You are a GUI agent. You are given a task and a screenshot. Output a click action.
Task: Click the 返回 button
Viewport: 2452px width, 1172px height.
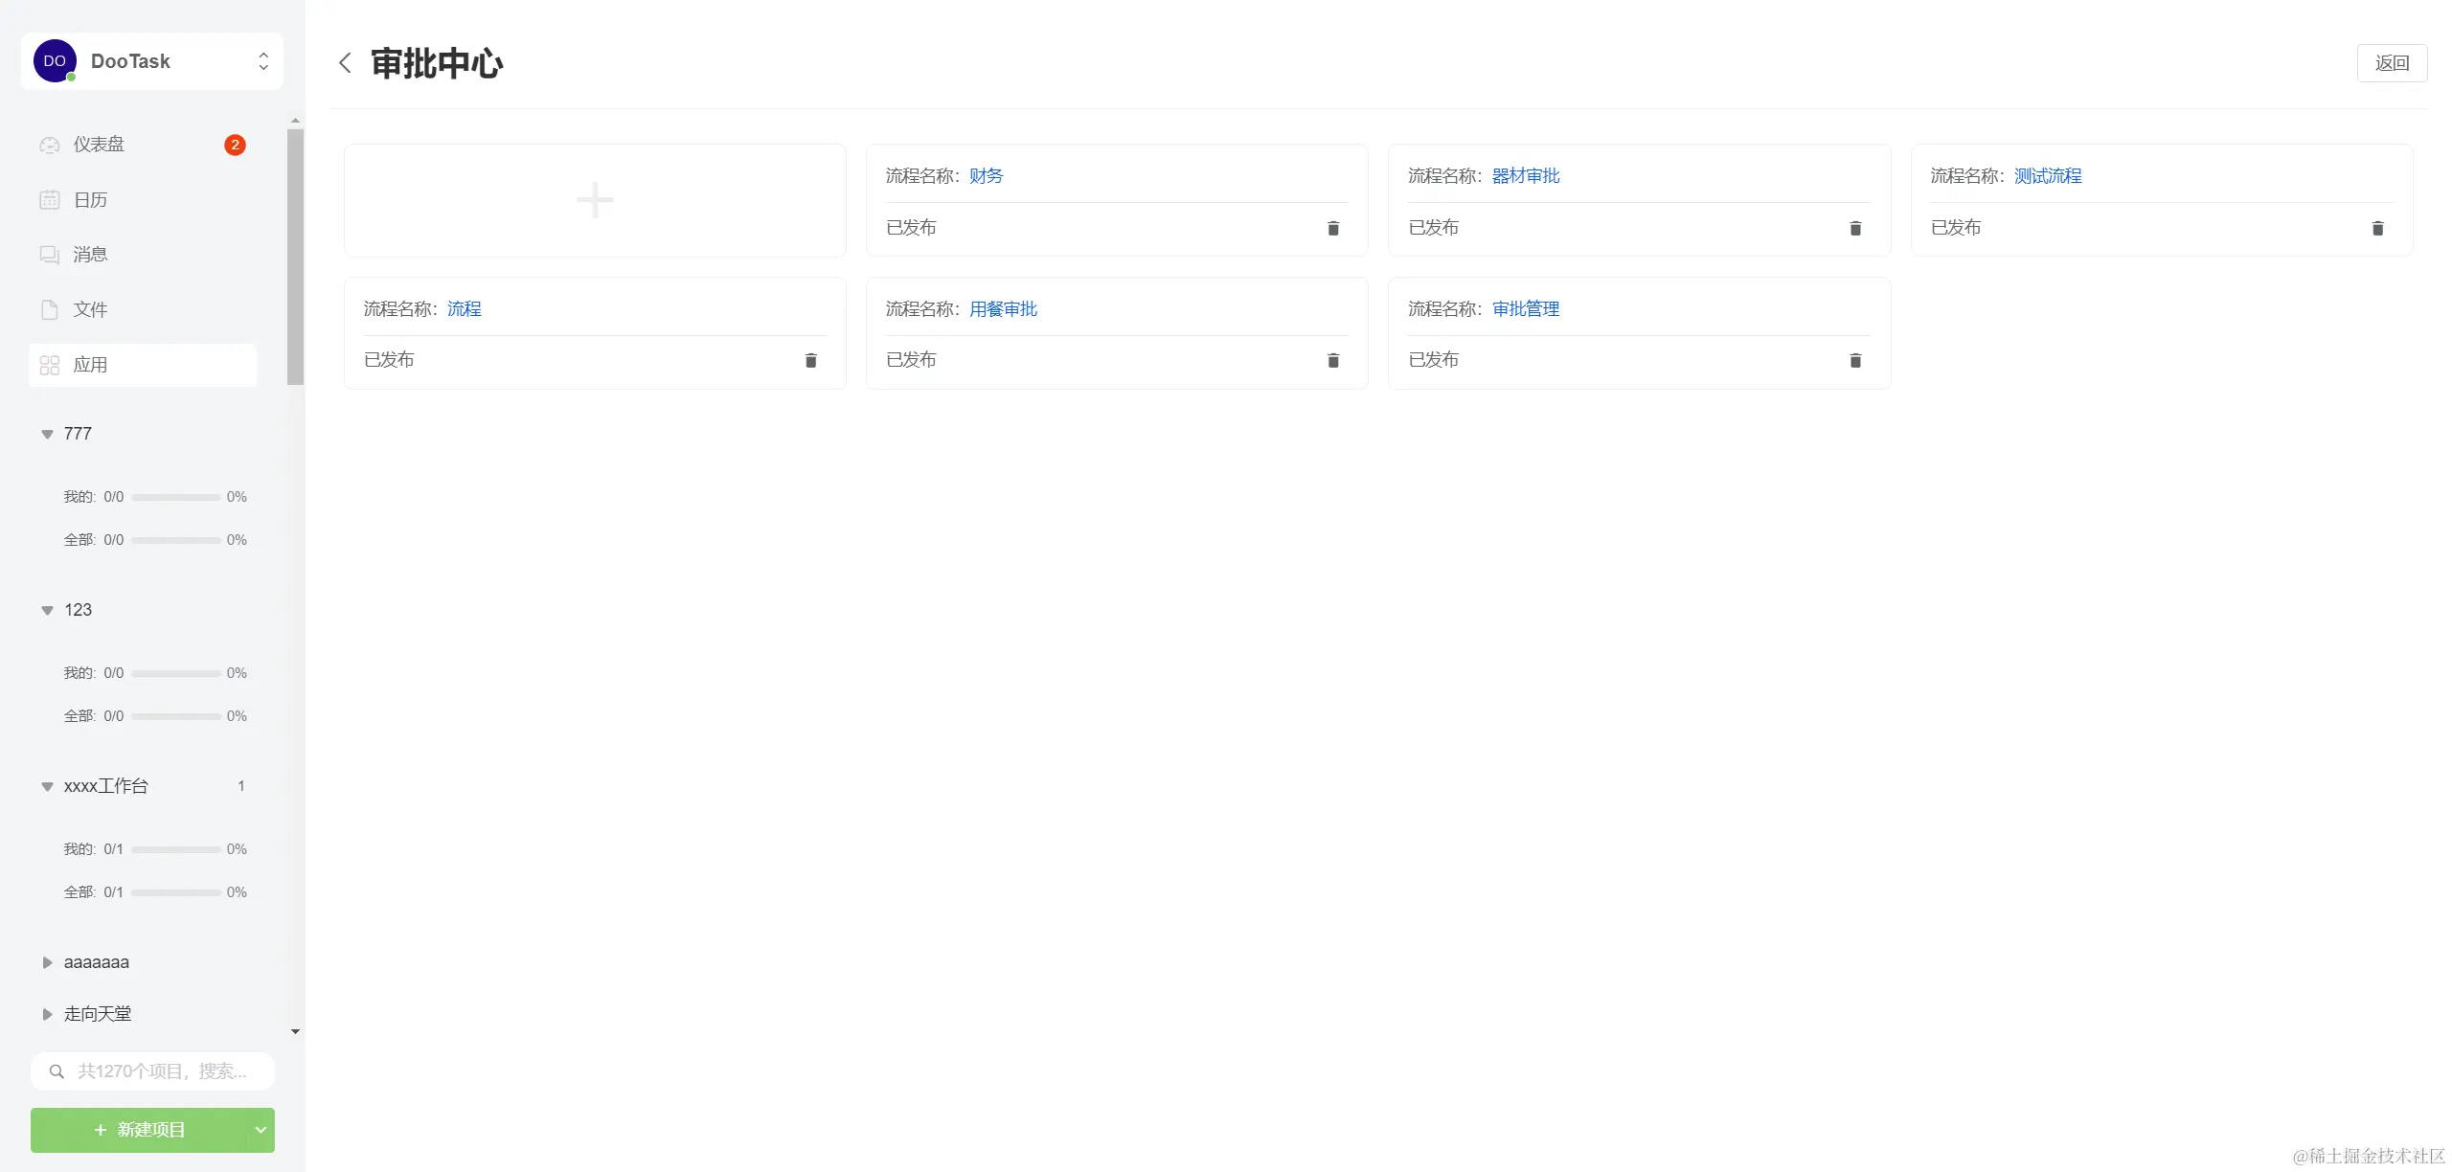[x=2391, y=63]
